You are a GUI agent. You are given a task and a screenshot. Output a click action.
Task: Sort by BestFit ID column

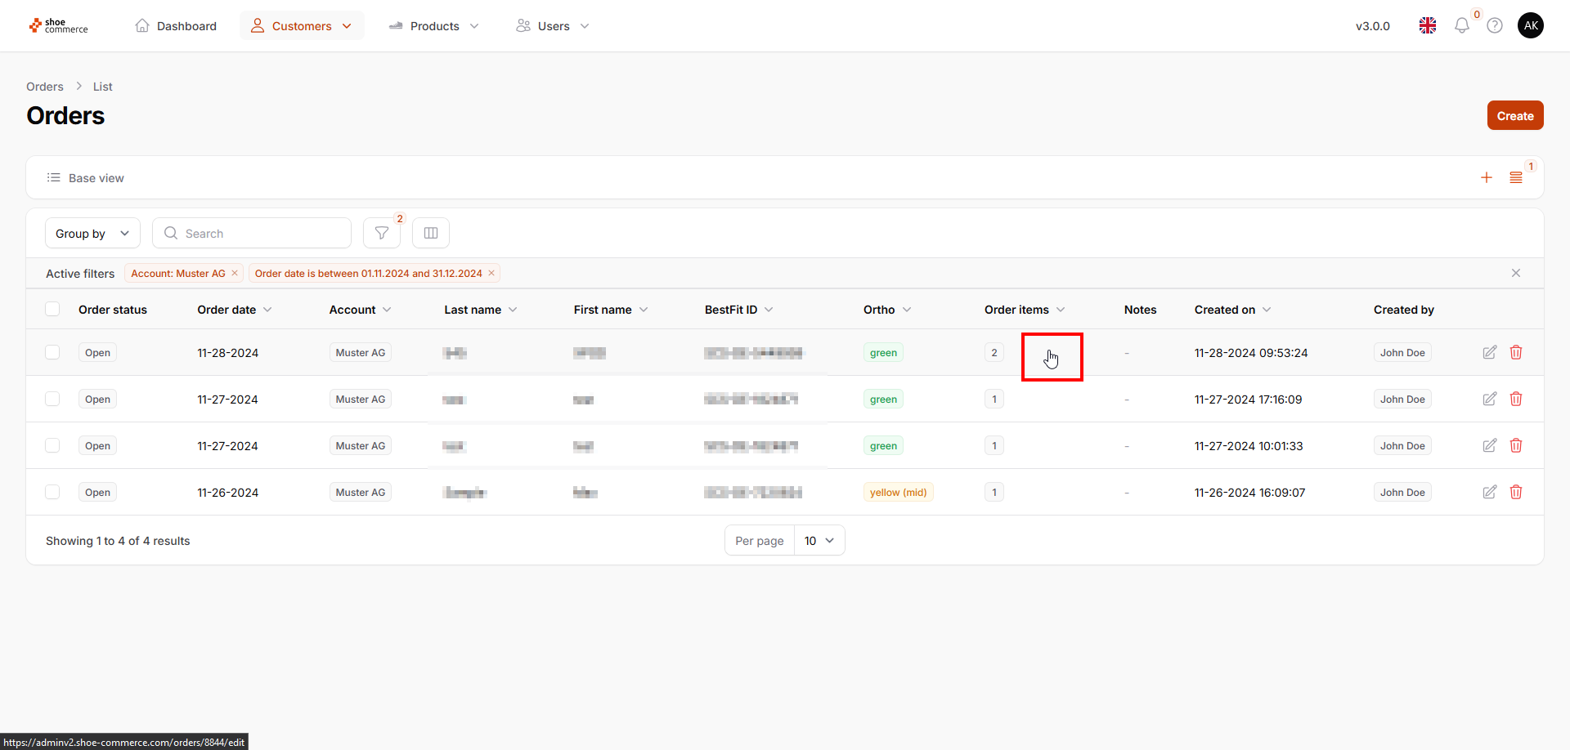(739, 310)
